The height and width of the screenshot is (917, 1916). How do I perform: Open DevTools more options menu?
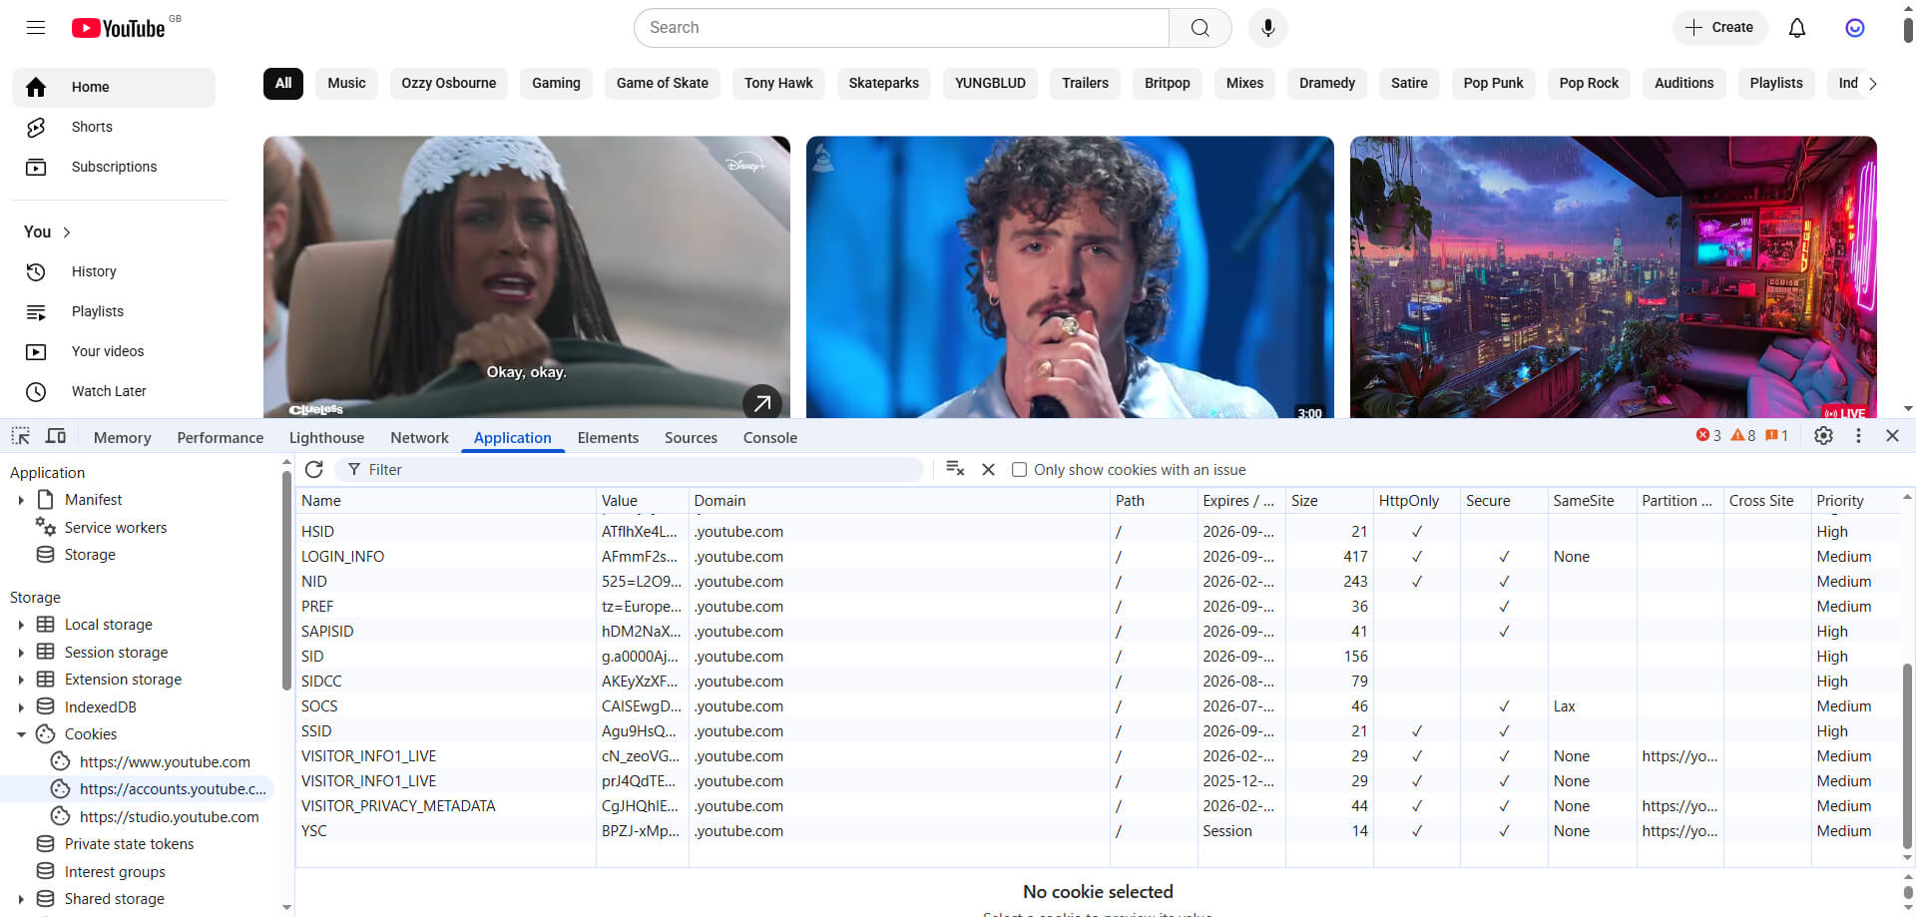tap(1858, 436)
